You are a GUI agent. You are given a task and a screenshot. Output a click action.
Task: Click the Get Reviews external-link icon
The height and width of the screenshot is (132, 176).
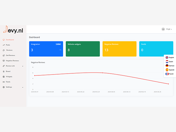pyautogui.click(x=4, y=55)
